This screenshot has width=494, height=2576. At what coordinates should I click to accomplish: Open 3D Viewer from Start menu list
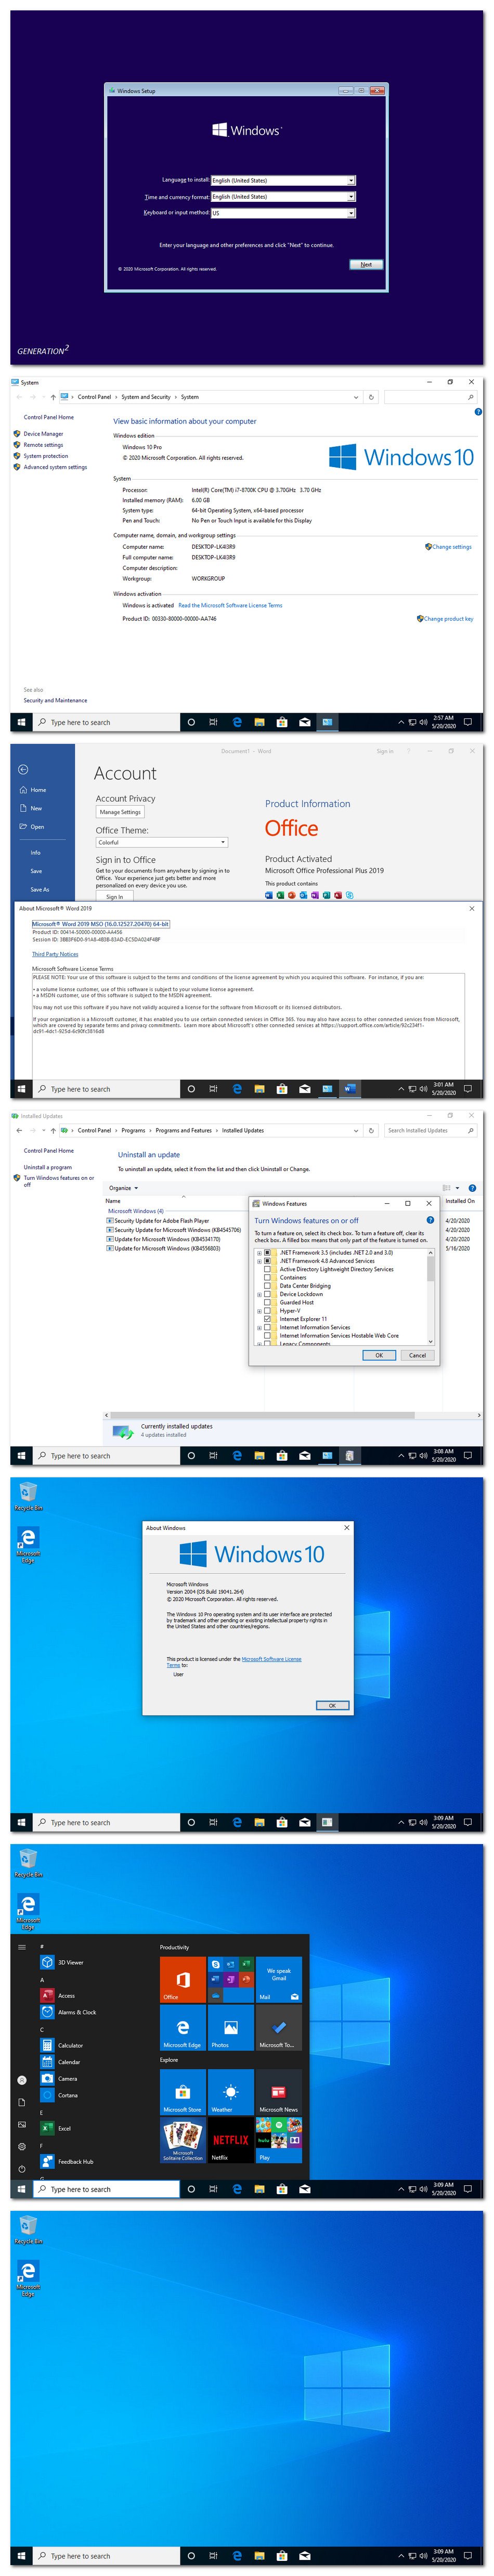point(62,1962)
